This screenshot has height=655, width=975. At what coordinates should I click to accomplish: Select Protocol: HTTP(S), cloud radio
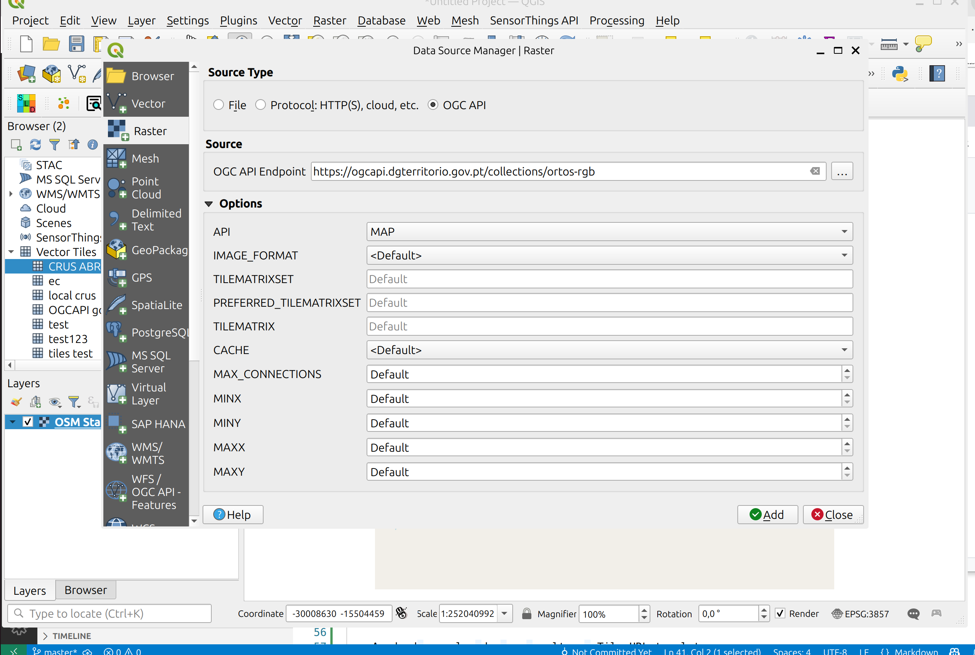[x=260, y=105]
